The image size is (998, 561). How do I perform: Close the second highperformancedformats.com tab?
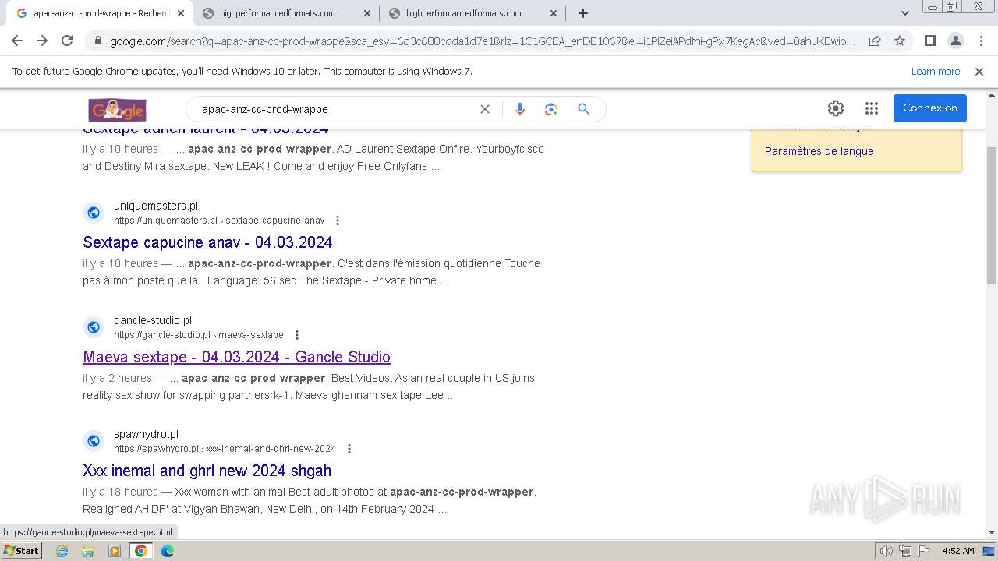pos(367,13)
